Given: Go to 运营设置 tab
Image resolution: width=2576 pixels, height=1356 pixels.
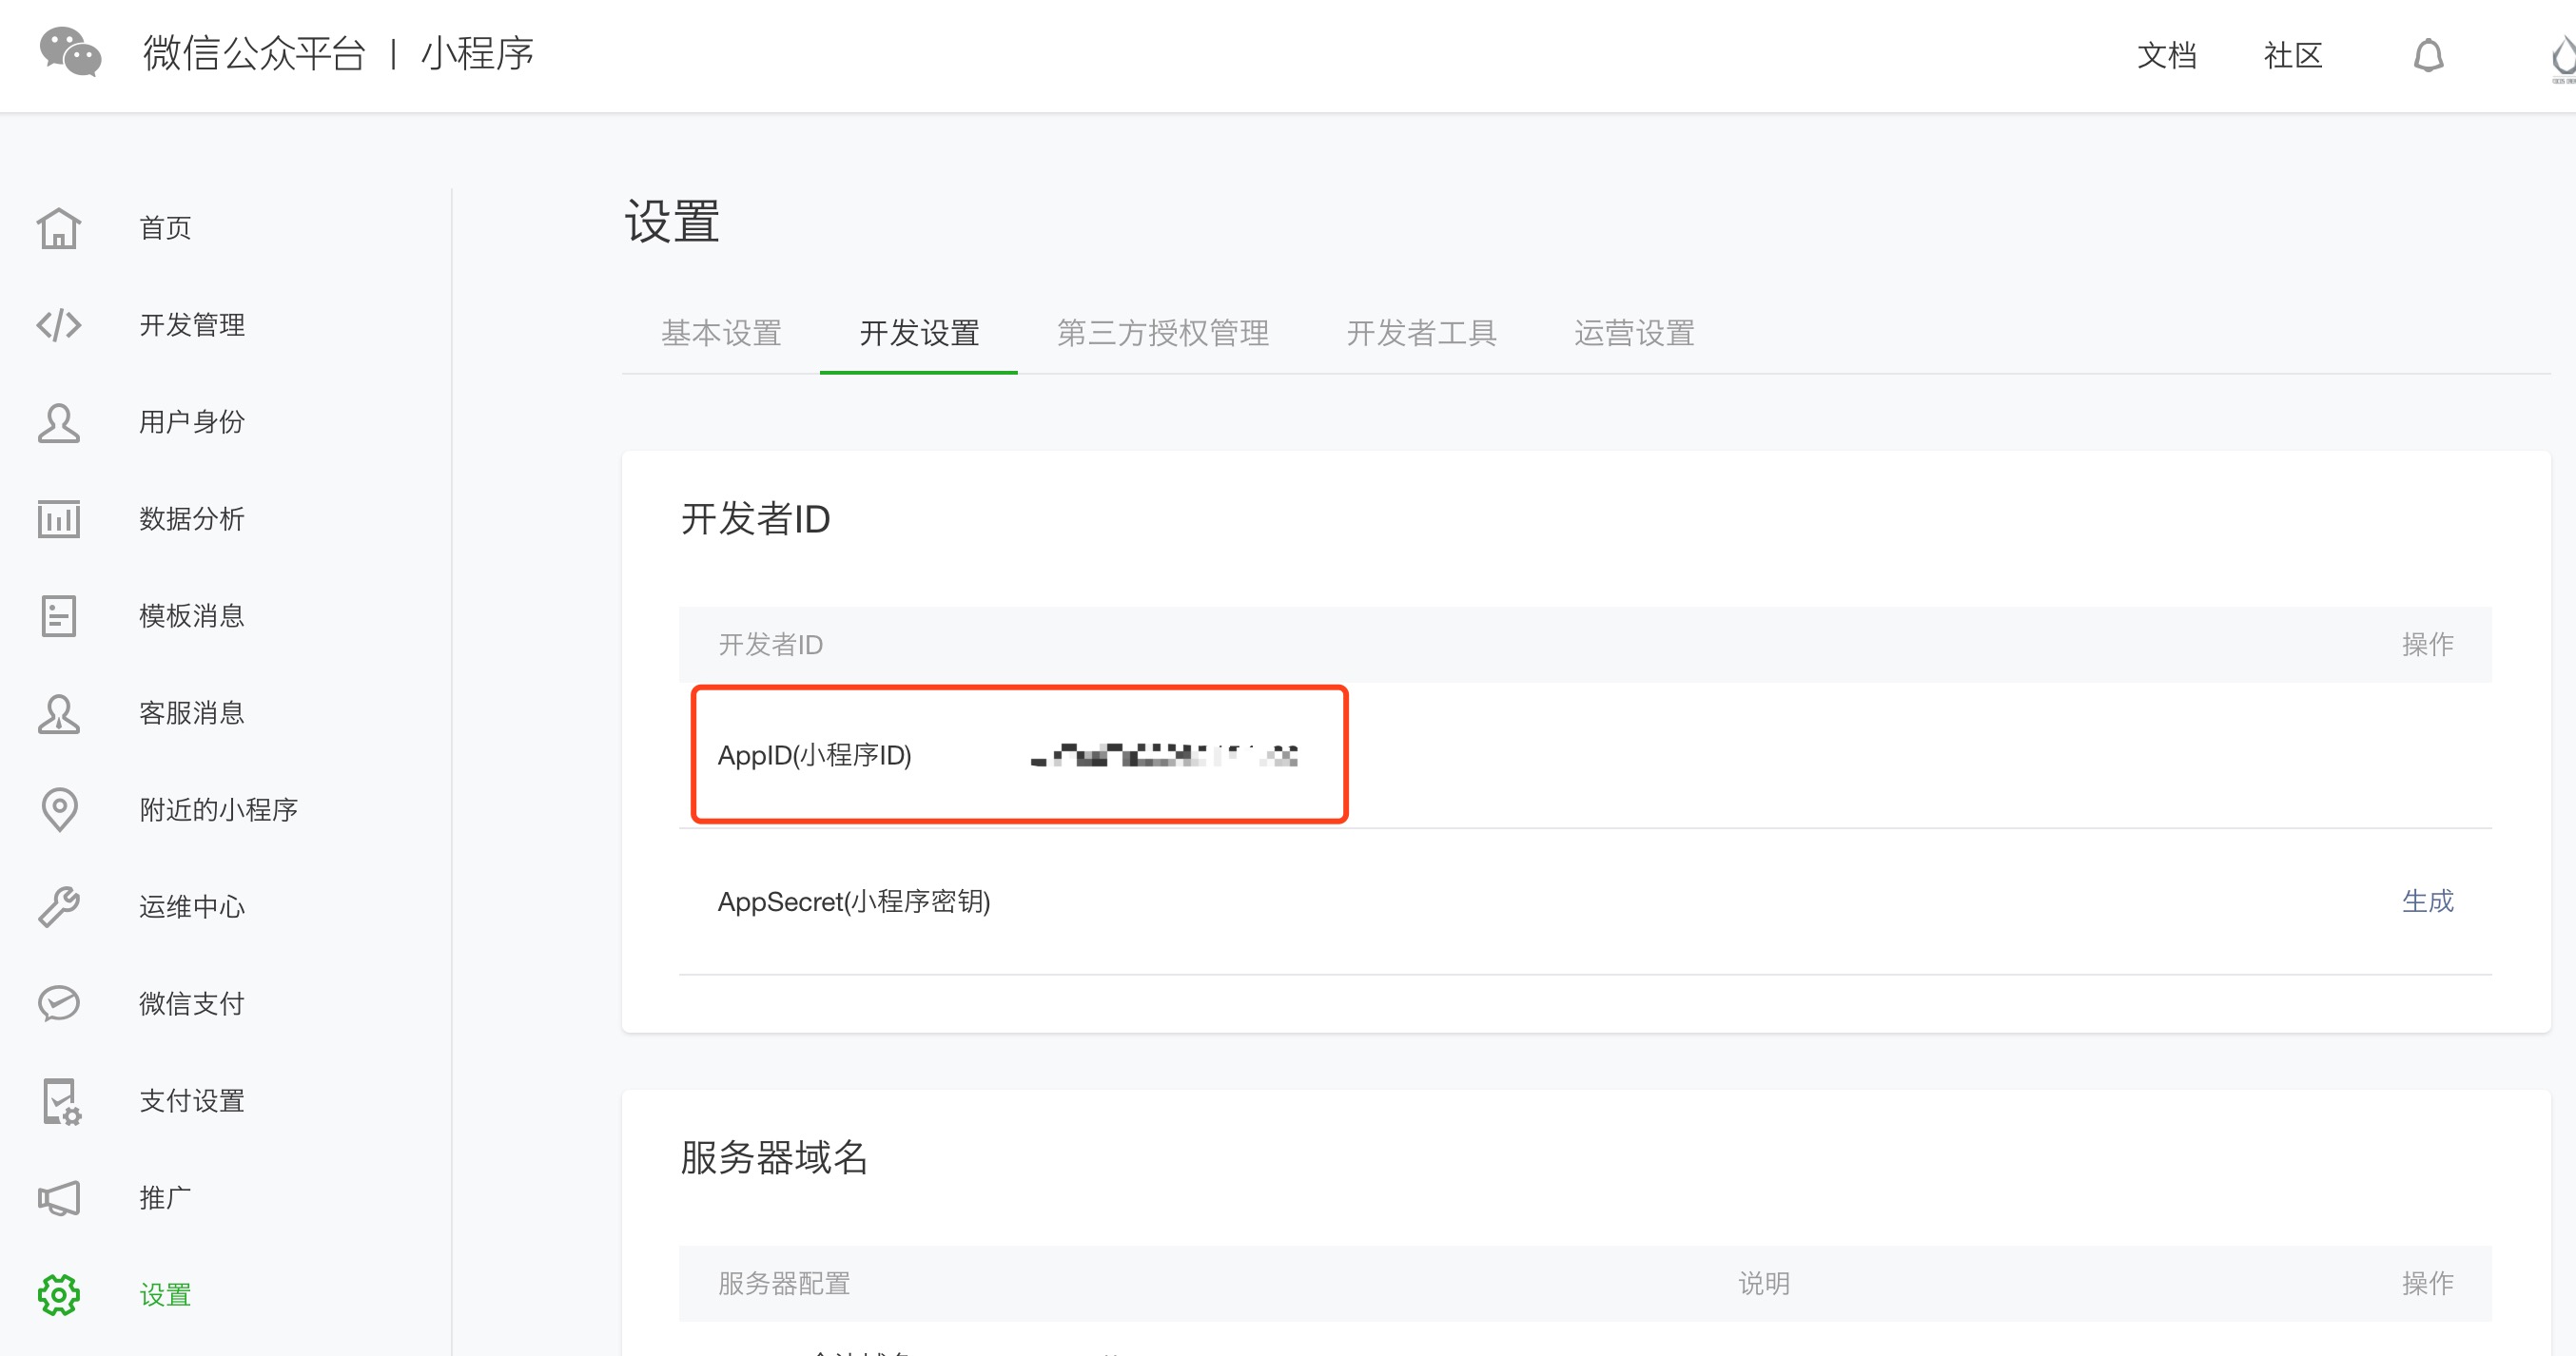Looking at the screenshot, I should (x=1634, y=333).
